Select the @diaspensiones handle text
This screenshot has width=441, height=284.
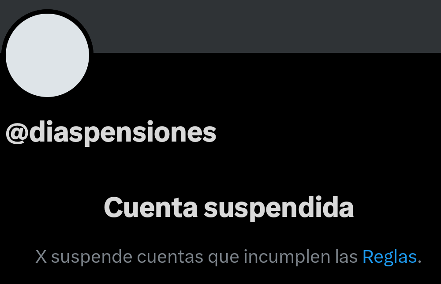(111, 133)
